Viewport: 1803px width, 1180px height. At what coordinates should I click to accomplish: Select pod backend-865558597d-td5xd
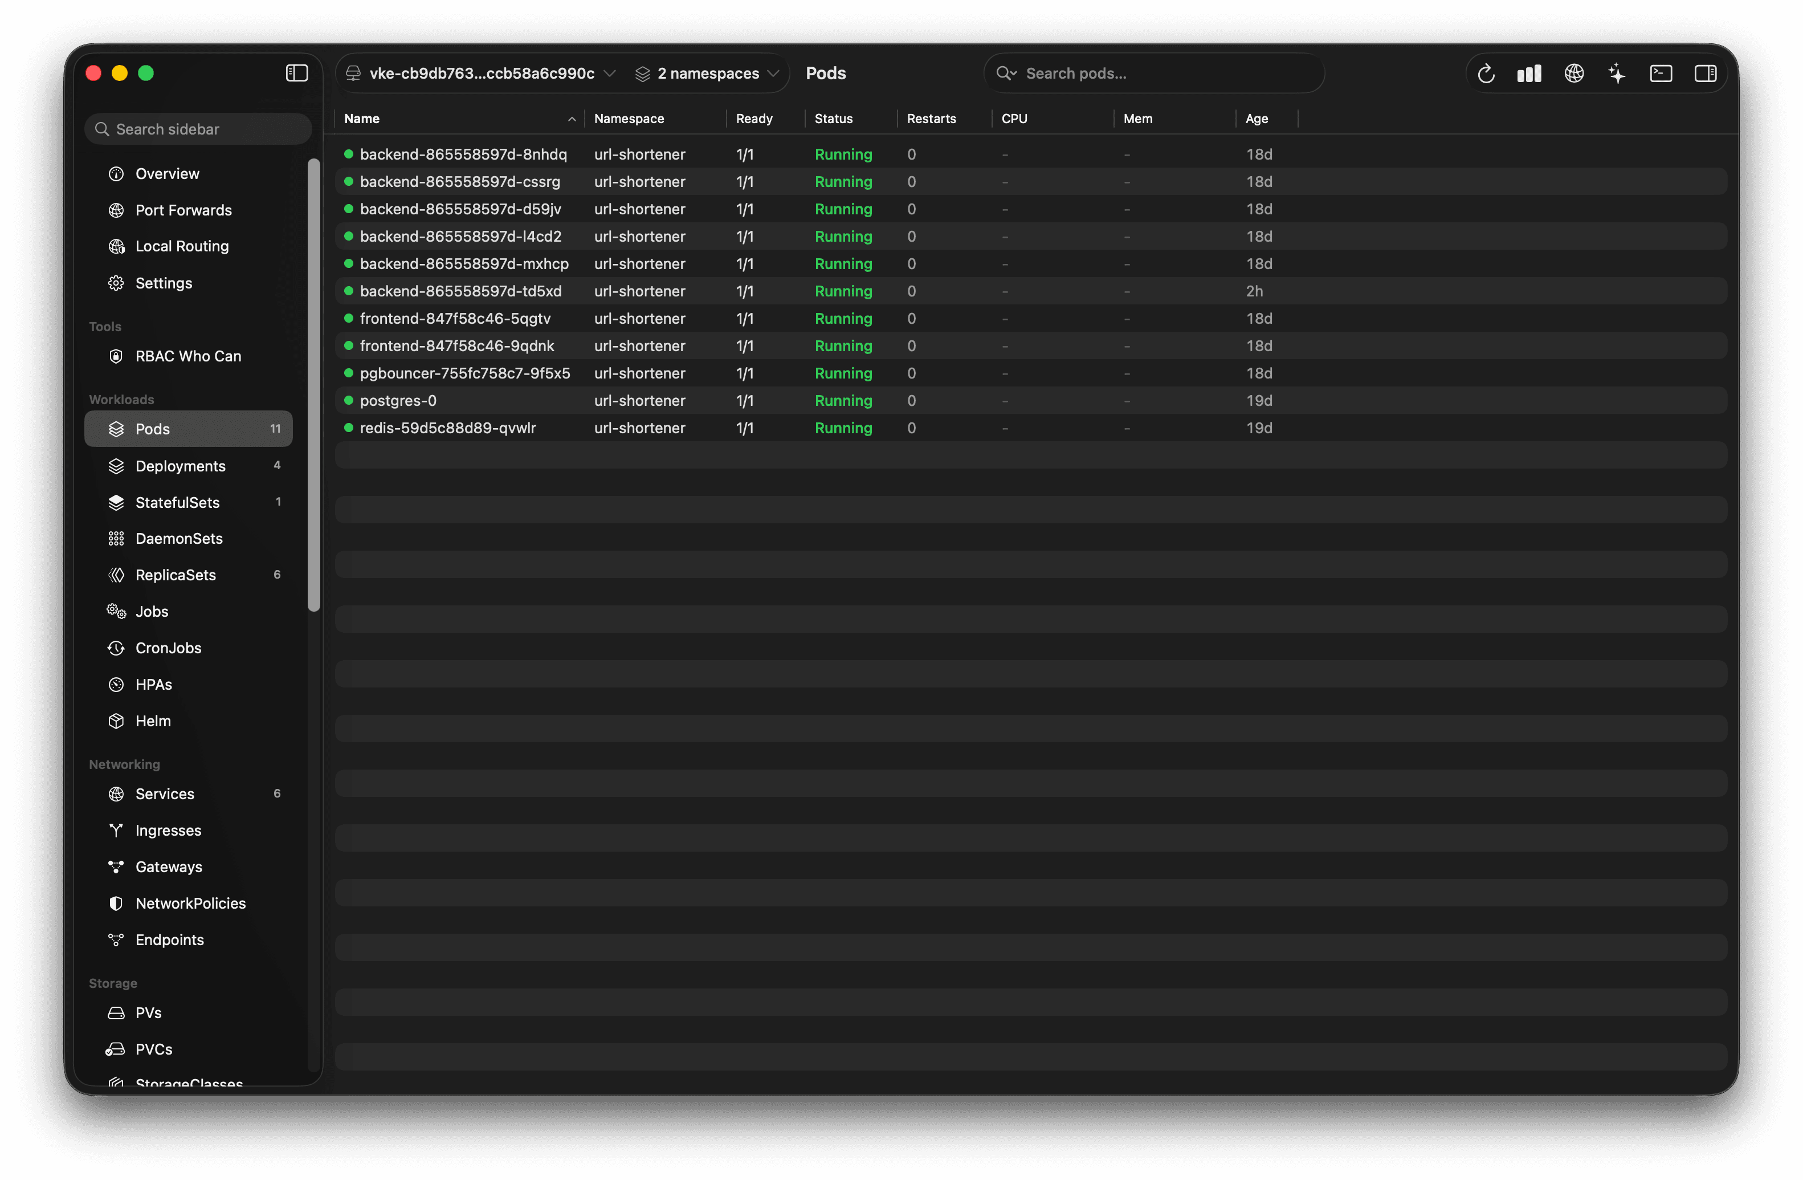tap(1030, 291)
